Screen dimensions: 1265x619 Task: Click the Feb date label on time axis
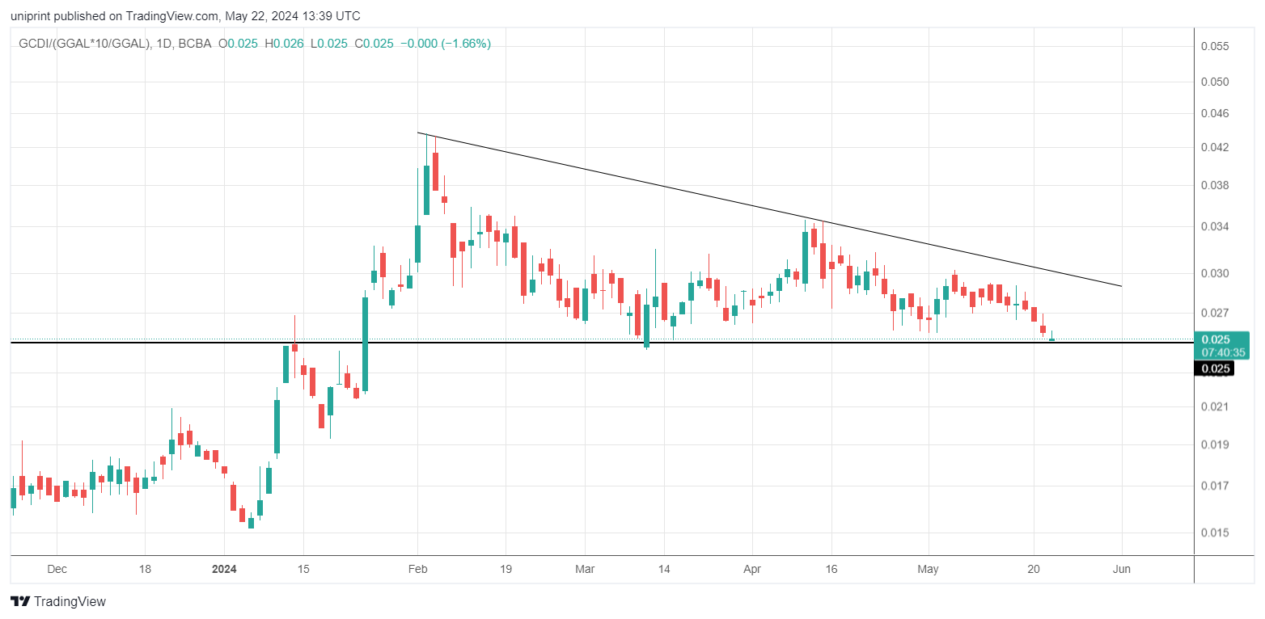pyautogui.click(x=417, y=570)
